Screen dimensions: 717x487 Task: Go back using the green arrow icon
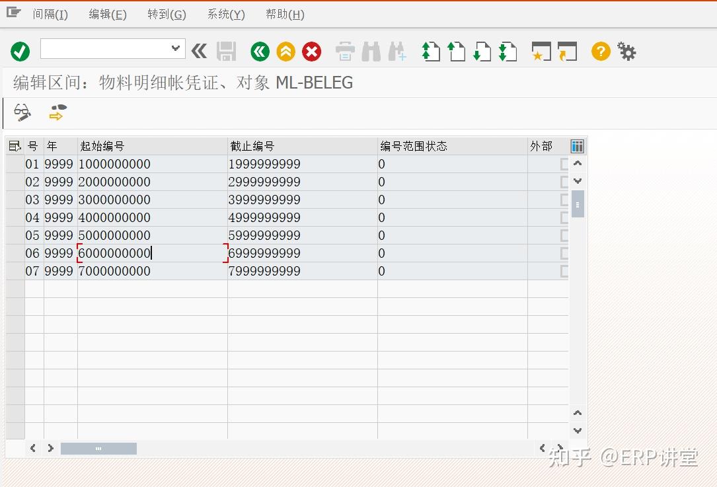point(259,50)
